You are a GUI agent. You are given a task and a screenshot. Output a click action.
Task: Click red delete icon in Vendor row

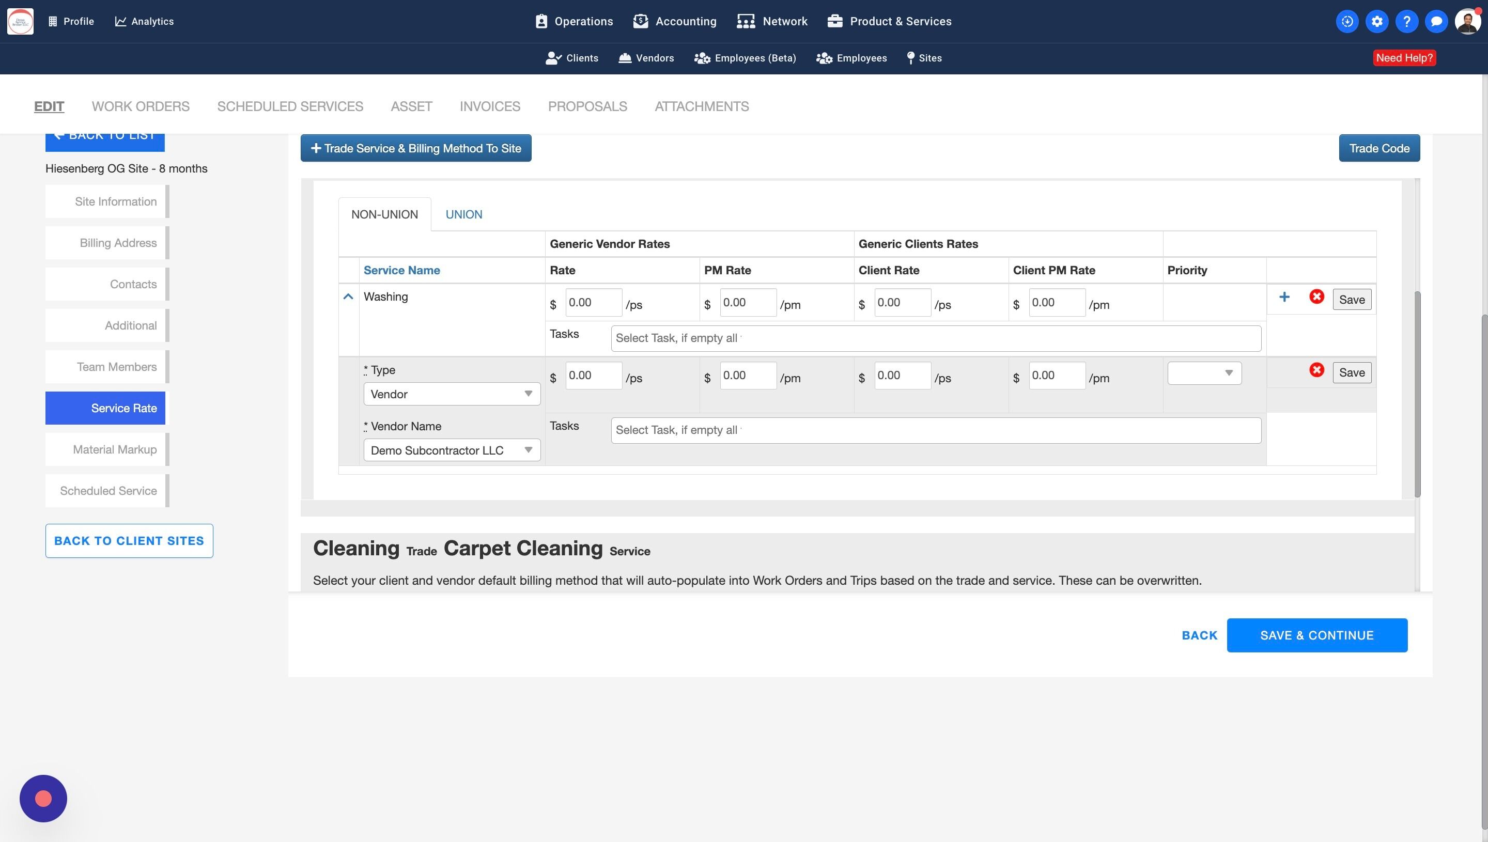point(1316,370)
